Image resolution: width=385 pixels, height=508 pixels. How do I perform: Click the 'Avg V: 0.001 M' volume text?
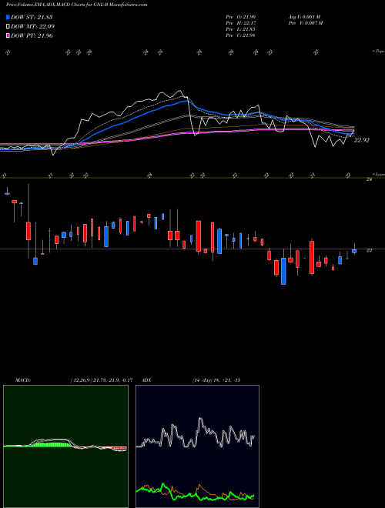tap(304, 17)
